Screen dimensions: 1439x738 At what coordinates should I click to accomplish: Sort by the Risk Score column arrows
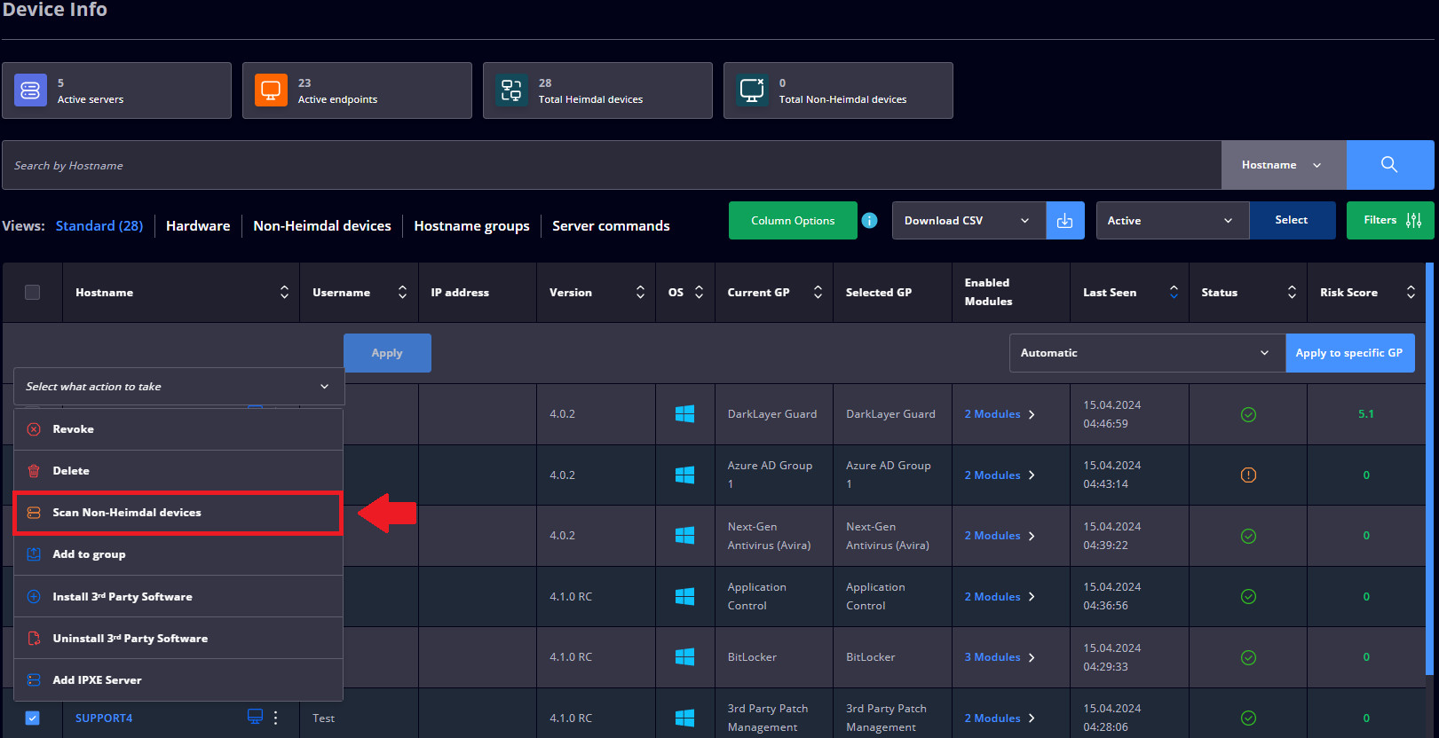click(1411, 292)
